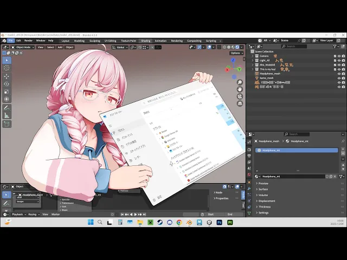Screen dimensions: 347x260
Task: Uncheck the Light_All collection checkbox
Action: tap(335, 61)
